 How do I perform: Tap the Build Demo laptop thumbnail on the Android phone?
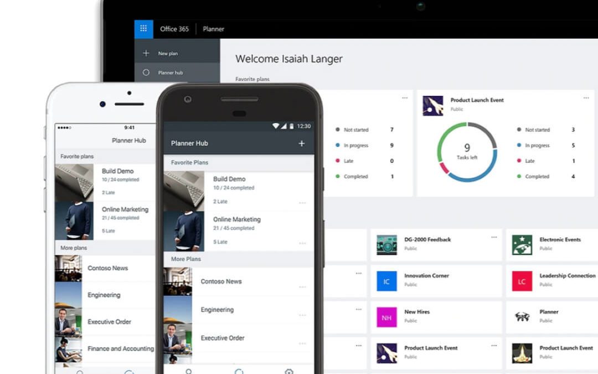click(x=184, y=191)
